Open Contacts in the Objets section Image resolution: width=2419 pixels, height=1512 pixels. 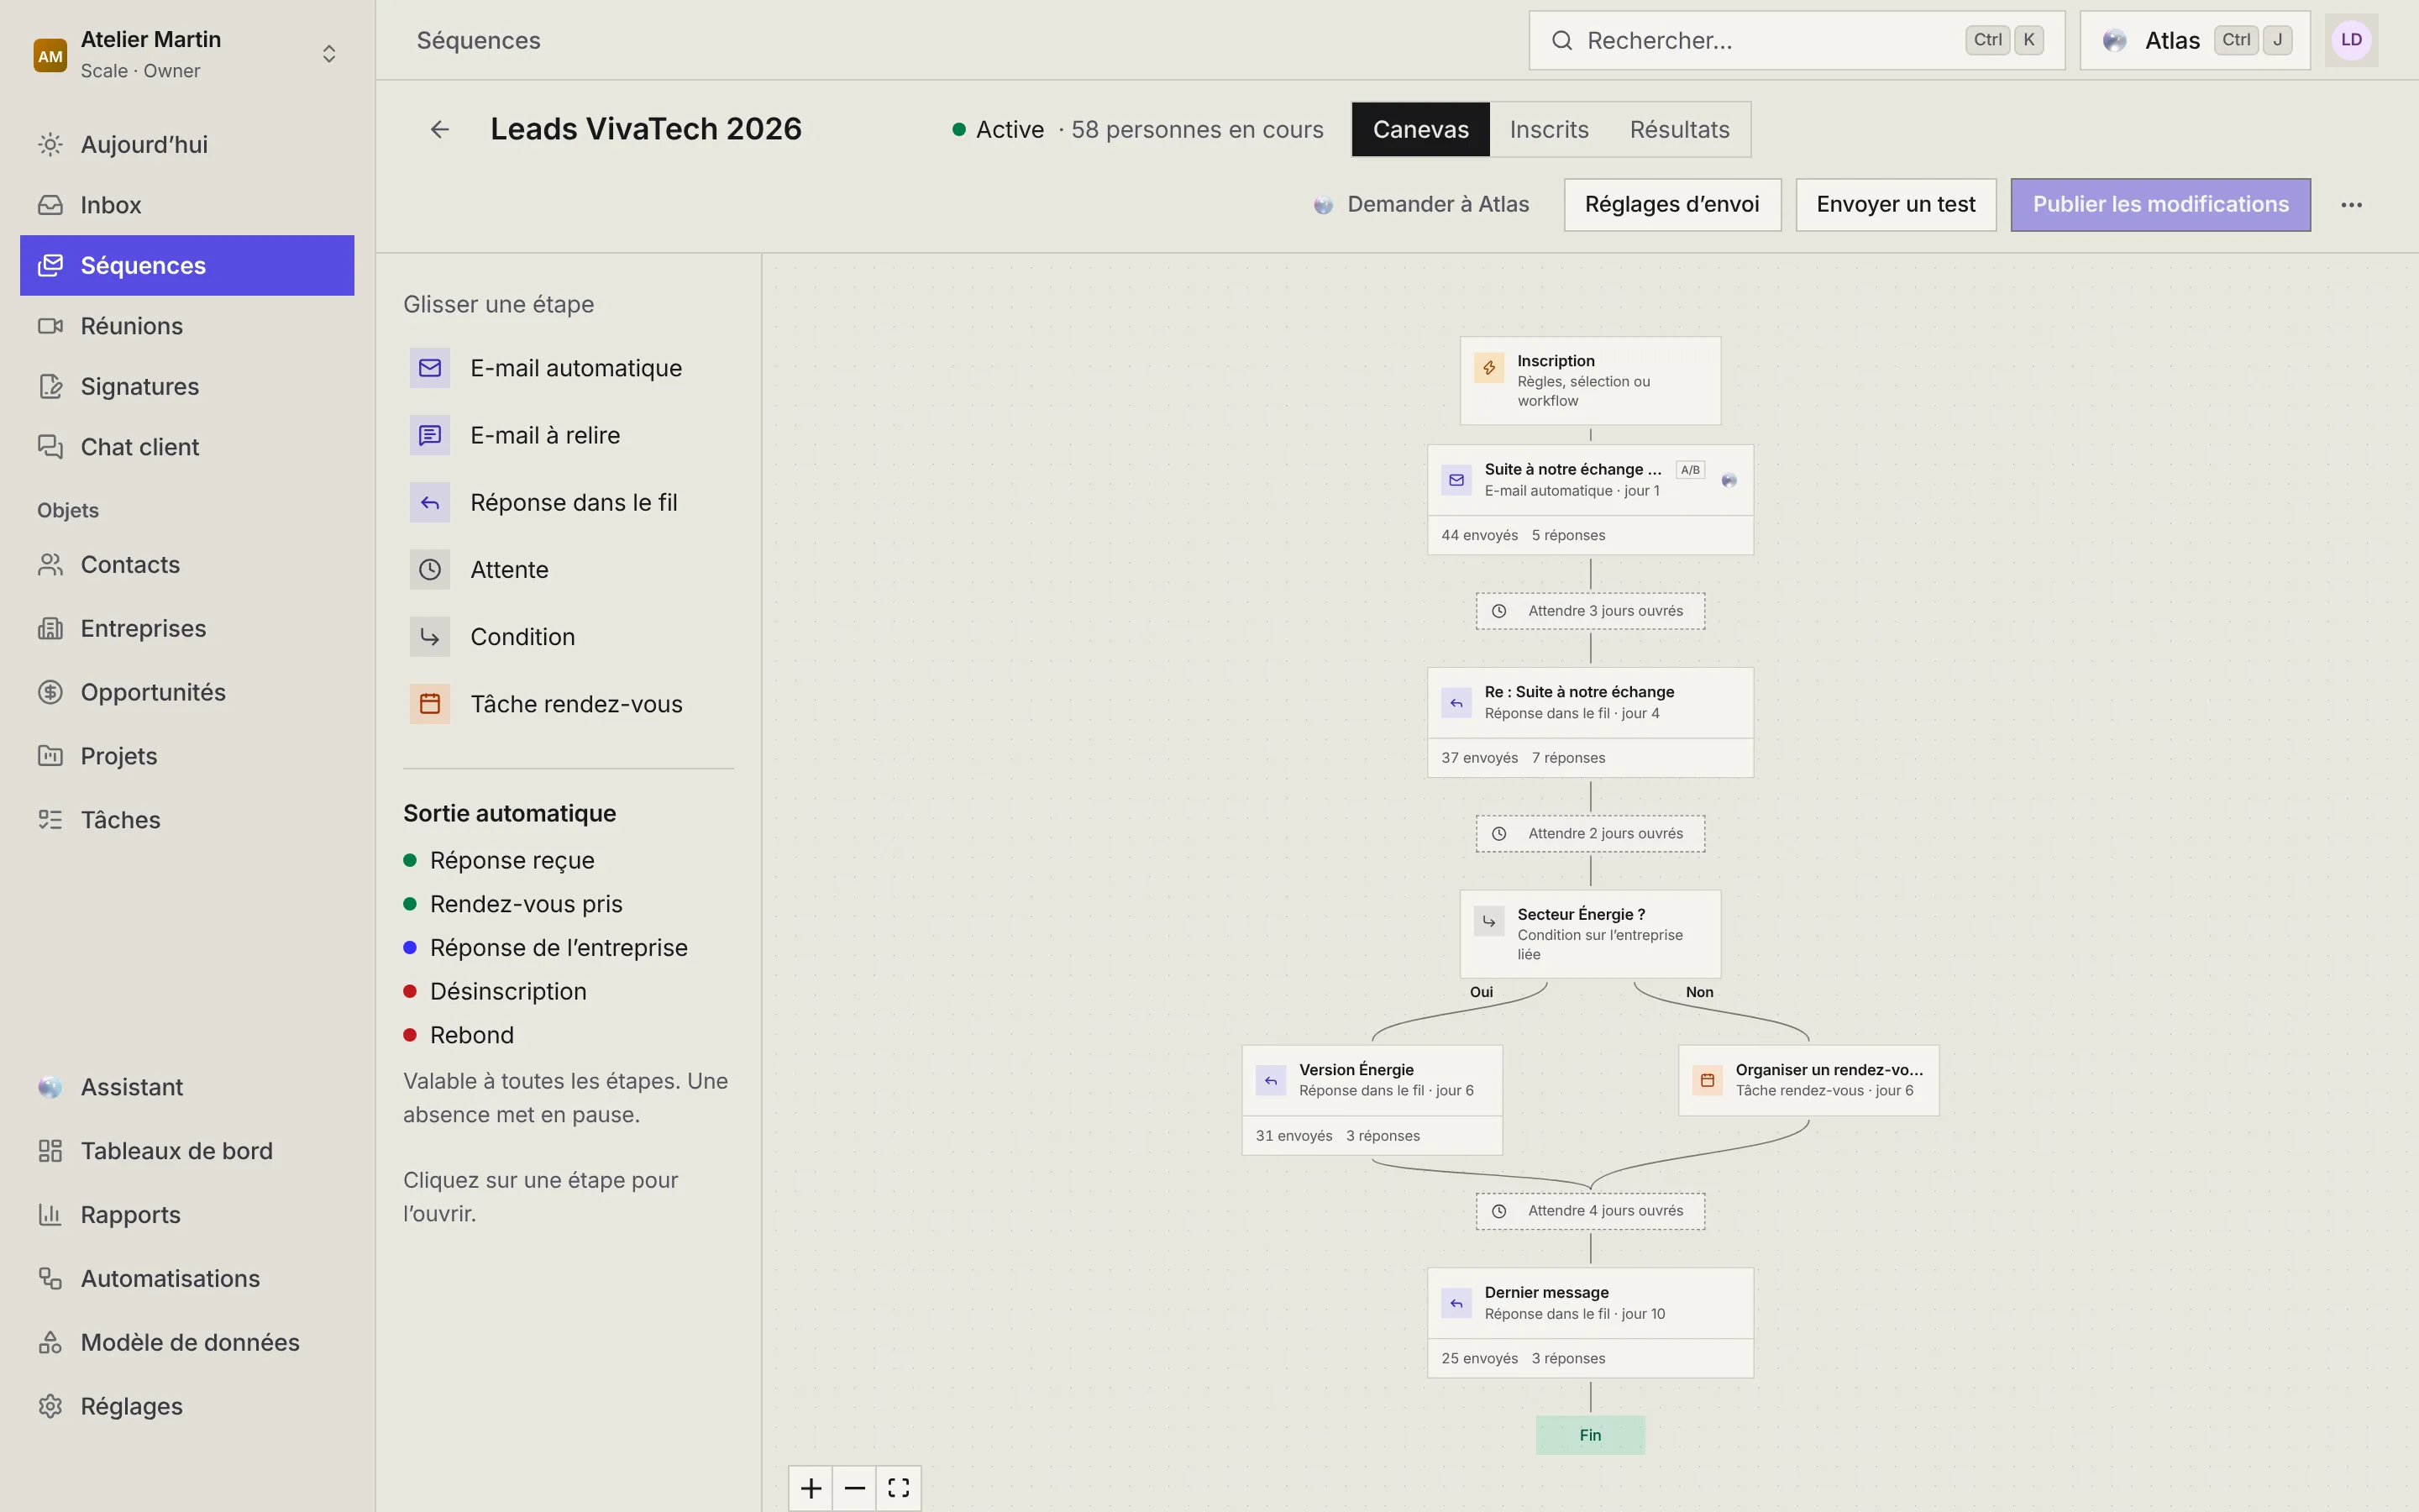pos(187,565)
